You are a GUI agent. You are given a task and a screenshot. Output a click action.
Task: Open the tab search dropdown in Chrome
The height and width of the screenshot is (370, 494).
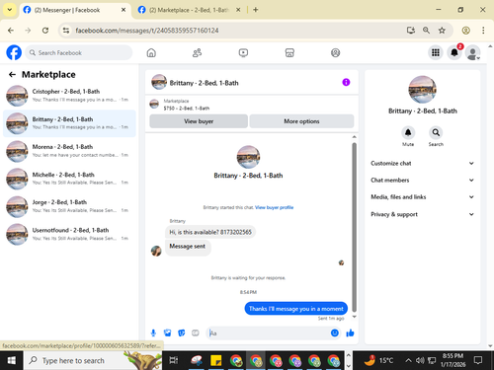pos(10,10)
